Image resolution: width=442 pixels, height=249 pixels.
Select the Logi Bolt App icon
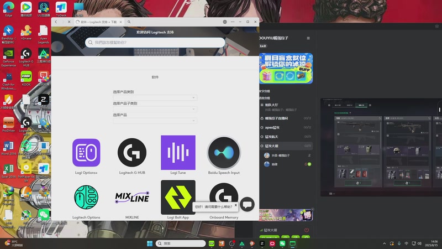tap(178, 198)
